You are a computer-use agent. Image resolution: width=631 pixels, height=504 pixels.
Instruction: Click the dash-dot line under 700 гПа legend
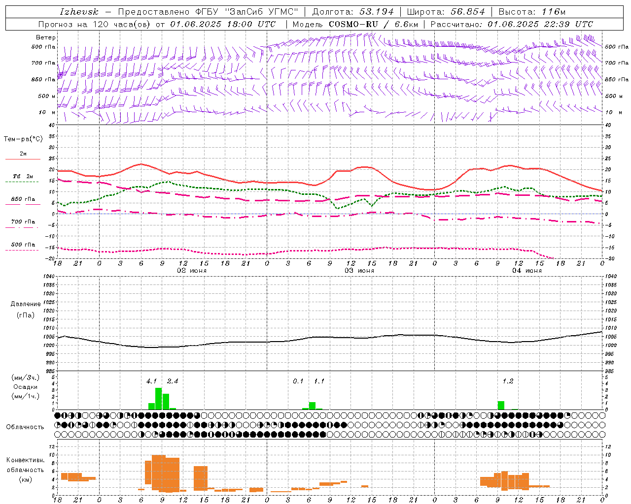(x=22, y=227)
